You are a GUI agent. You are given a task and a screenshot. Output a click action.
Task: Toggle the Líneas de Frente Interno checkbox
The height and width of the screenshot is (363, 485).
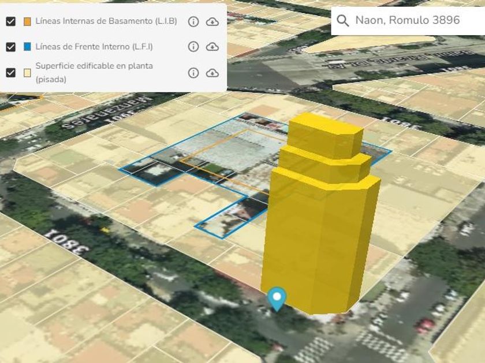[10, 47]
